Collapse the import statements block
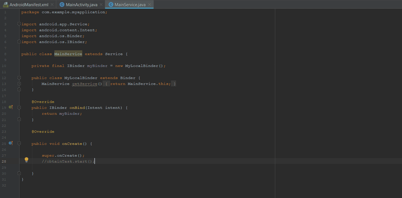Image resolution: width=402 pixels, height=198 pixels. pyautogui.click(x=19, y=24)
